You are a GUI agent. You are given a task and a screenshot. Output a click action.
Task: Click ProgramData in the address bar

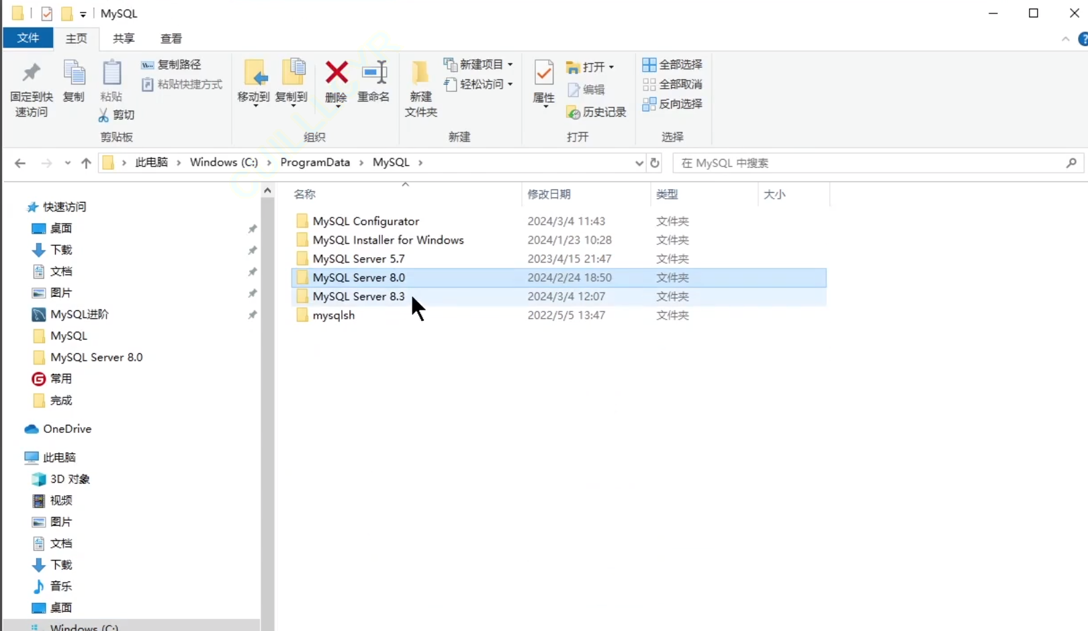pos(315,162)
